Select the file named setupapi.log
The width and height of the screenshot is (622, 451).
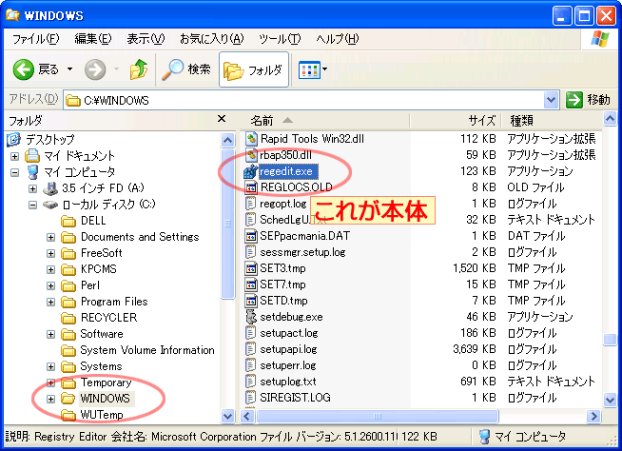pos(288,349)
